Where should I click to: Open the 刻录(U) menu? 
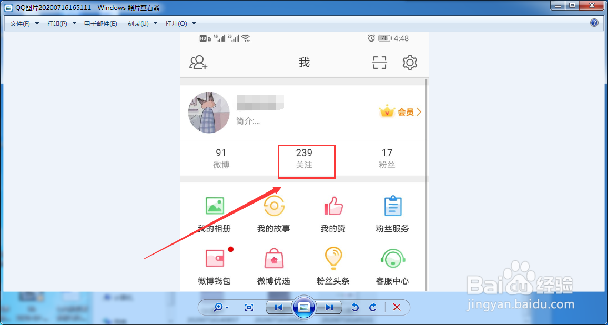pos(138,24)
